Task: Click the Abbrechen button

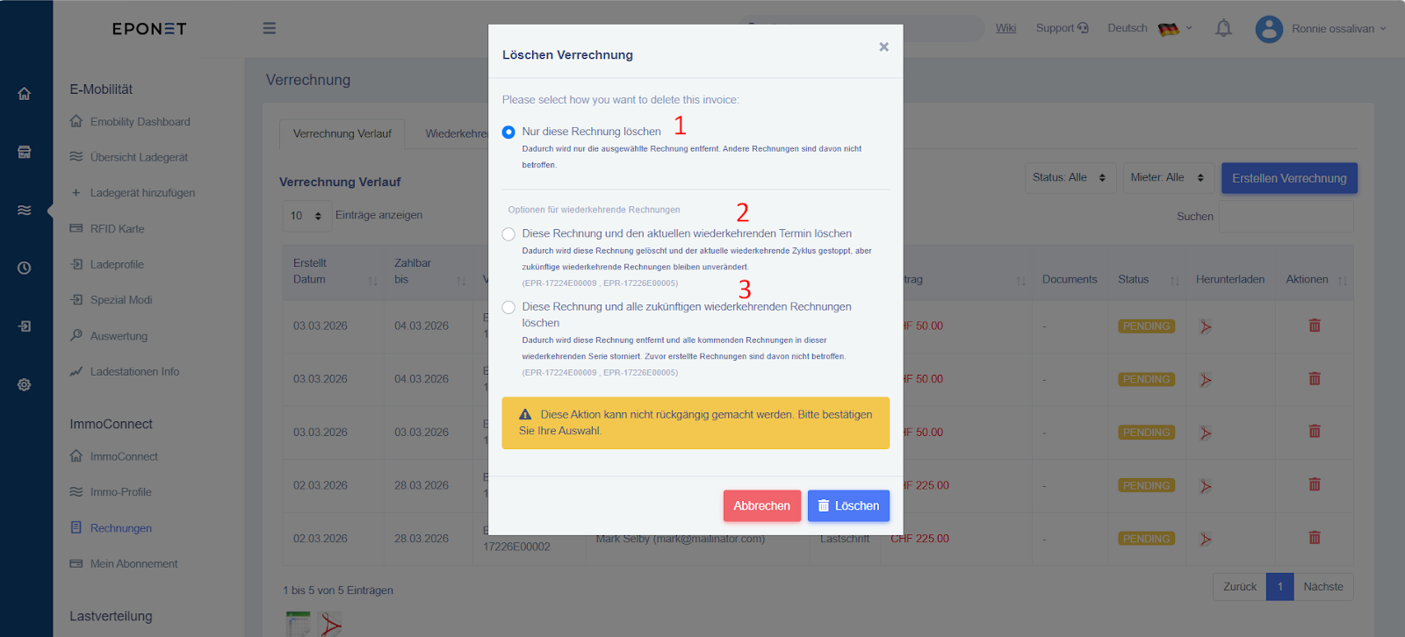Action: [761, 506]
